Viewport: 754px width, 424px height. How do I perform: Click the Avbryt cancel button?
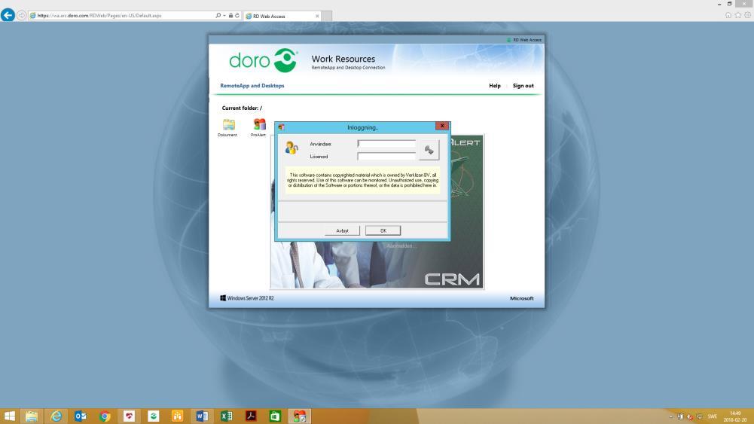pos(343,230)
